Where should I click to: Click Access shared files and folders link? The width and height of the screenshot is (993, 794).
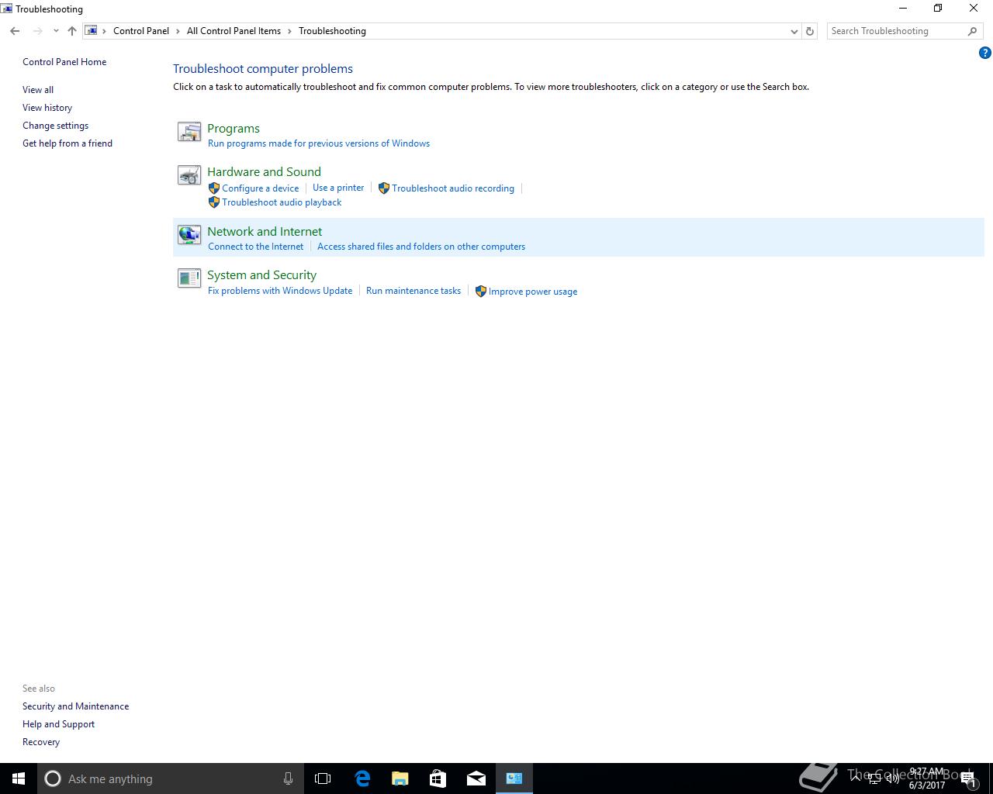pos(421,247)
